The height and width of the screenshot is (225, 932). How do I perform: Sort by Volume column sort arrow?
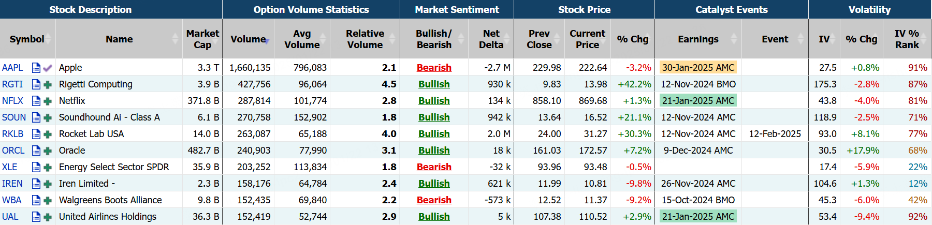pyautogui.click(x=267, y=41)
